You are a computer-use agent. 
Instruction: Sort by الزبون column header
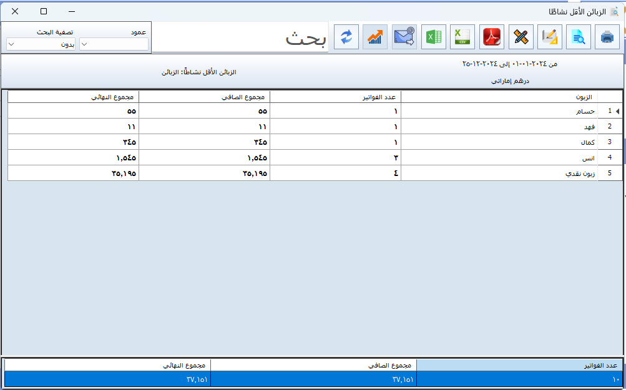click(x=499, y=97)
